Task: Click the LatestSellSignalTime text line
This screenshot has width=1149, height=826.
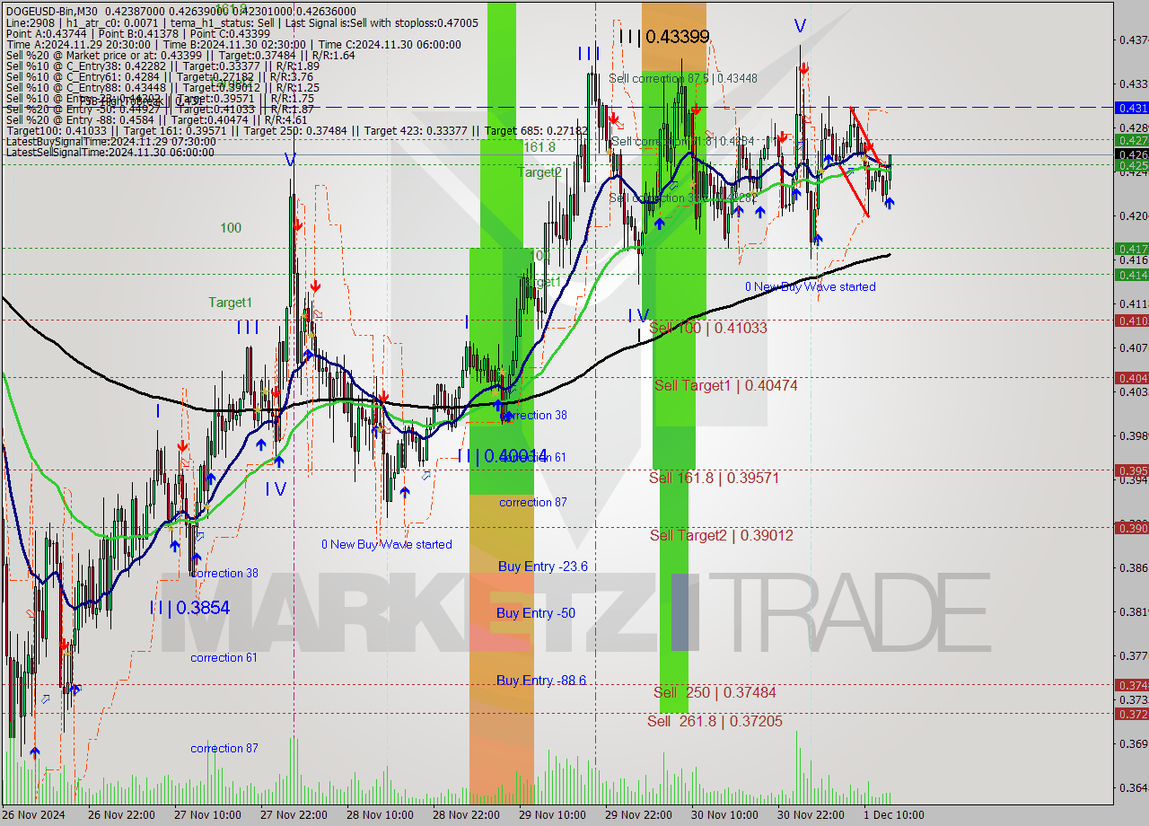Action: tap(110, 153)
